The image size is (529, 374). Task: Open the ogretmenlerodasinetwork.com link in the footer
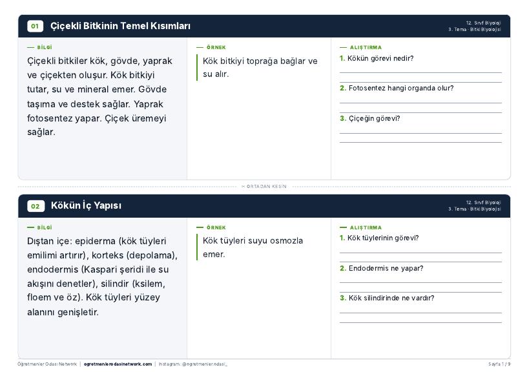pyautogui.click(x=118, y=364)
